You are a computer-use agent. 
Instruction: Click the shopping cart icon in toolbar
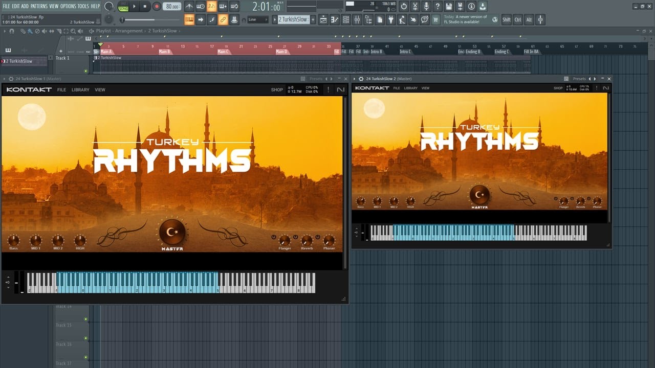coord(435,19)
